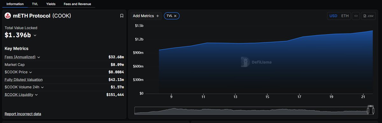
Task: Click the $151,444 liquidity value
Action: [x=115, y=95]
